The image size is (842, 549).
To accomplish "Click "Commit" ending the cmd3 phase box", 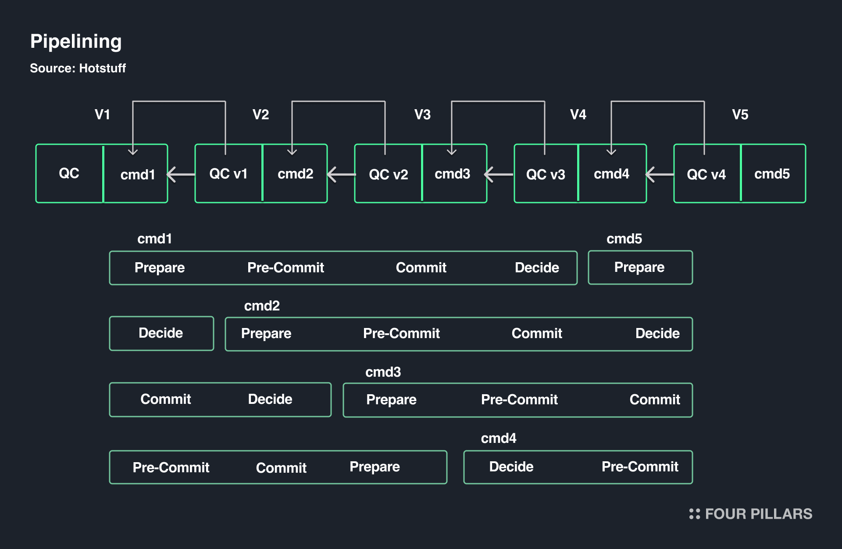I will point(655,400).
